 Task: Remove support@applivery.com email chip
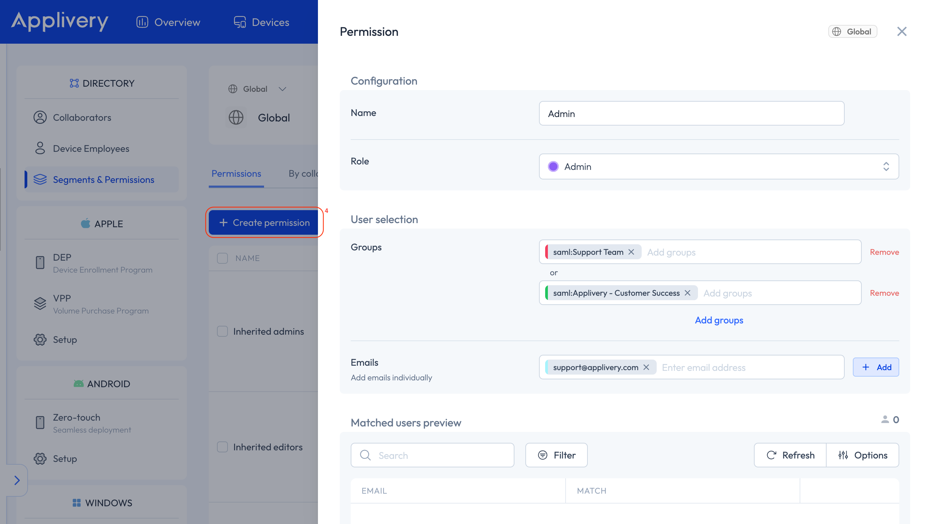coord(646,367)
